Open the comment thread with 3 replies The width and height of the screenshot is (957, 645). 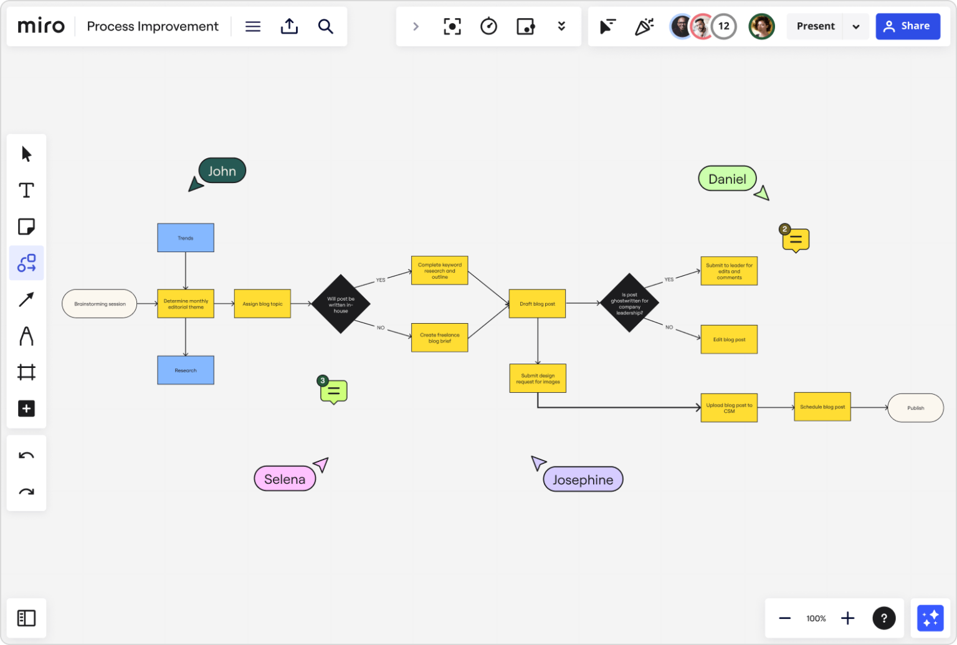333,391
